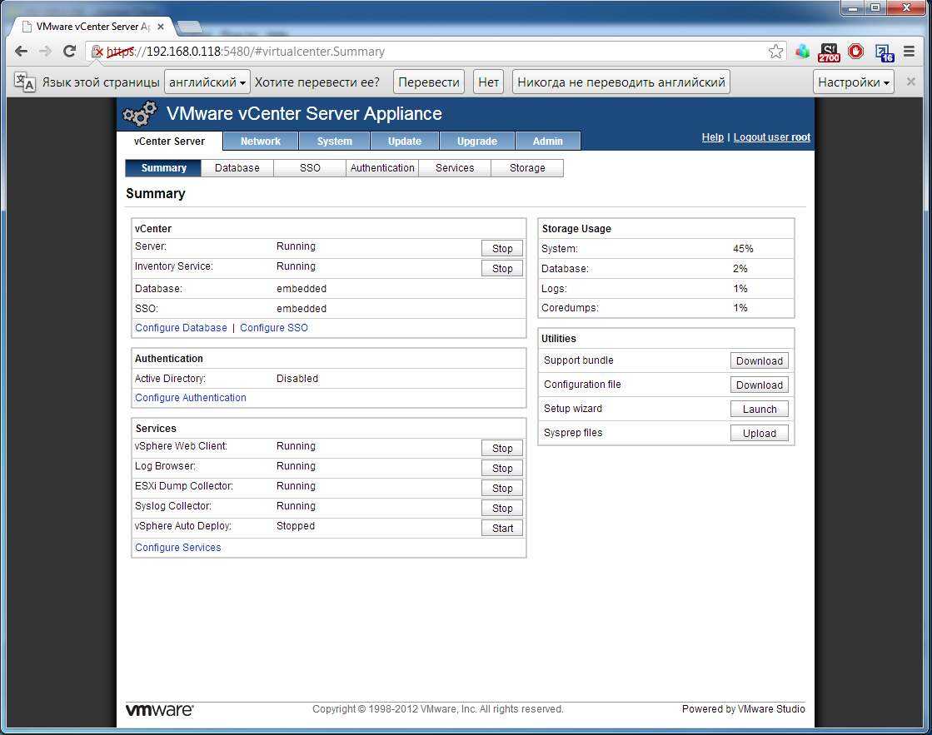Screen dimensions: 932x735
Task: Switch to the Admin tab
Action: point(548,142)
